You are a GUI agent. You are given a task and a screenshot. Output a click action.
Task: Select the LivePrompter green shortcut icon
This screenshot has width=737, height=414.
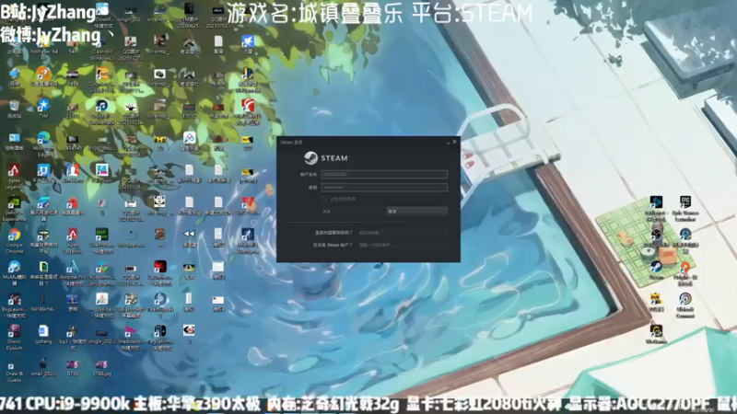101,241
